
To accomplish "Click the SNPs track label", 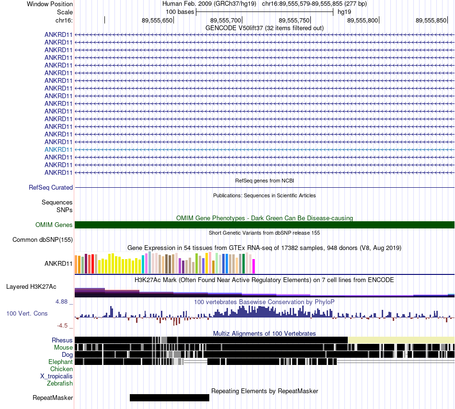I will click(x=65, y=210).
